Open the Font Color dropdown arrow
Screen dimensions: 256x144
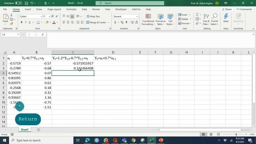(x=57, y=22)
